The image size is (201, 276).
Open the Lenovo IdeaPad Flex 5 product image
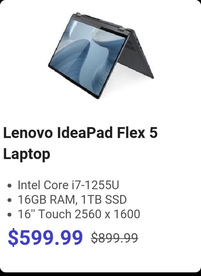point(101,56)
